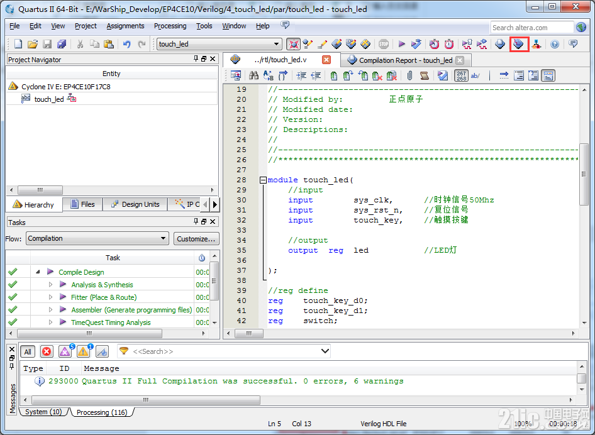
Task: Toggle line numbers display button
Action: click(462, 75)
